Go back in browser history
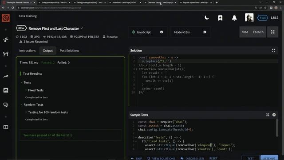The image size is (284, 160). pos(3,8)
